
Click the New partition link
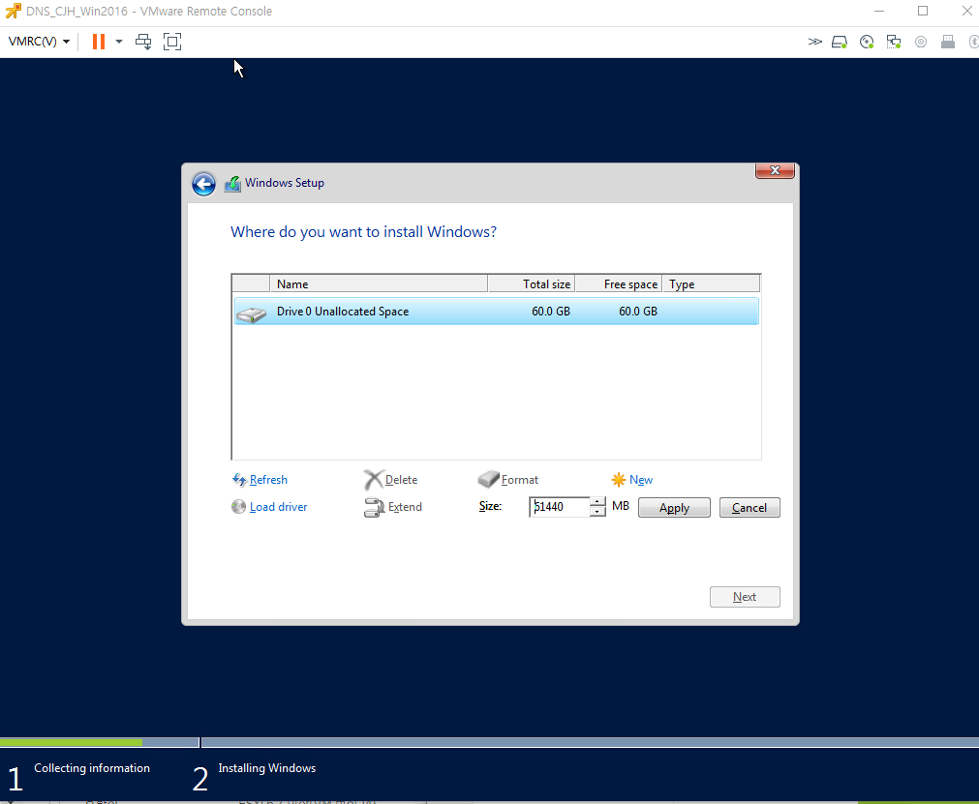click(641, 480)
